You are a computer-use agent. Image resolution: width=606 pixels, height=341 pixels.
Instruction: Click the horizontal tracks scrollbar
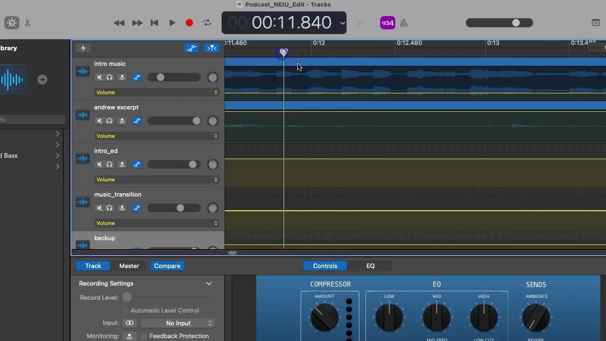pos(232,253)
